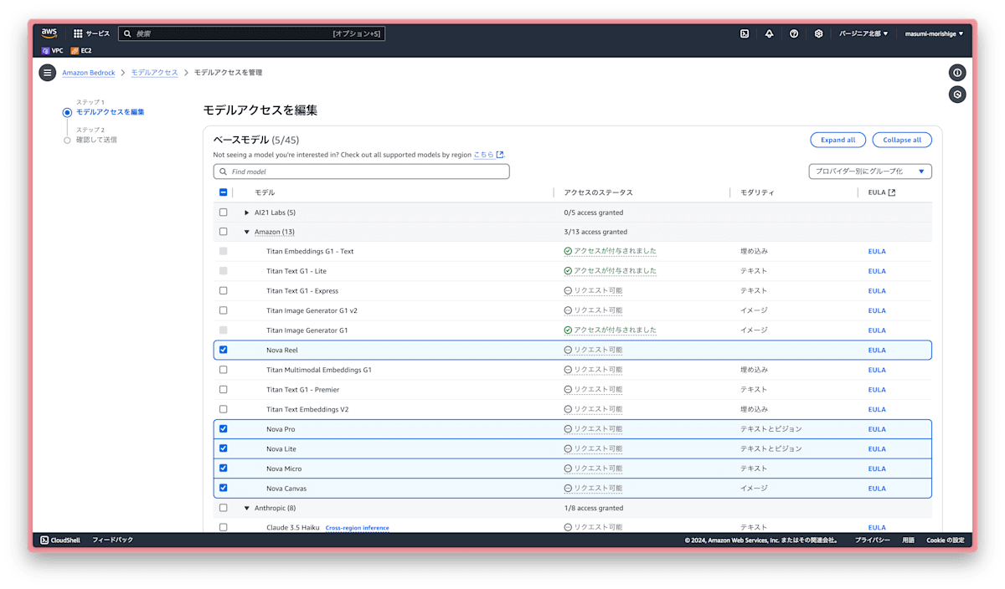The image size is (1005, 589).
Task: Toggle the select-all models checkbox
Action: [223, 192]
